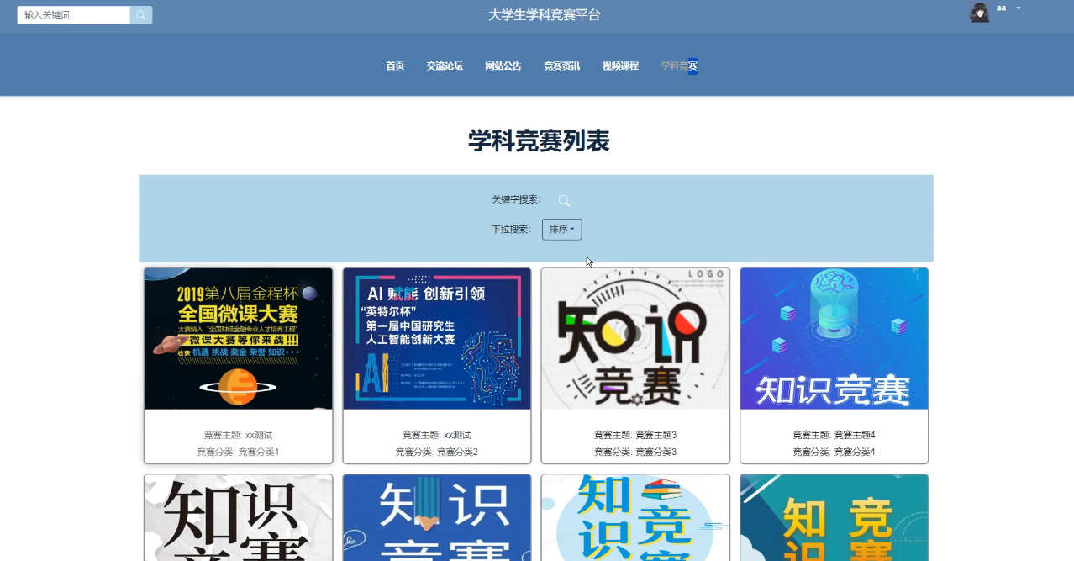Open the 全国微课大赛 competition image
1074x561 pixels.
pos(239,339)
